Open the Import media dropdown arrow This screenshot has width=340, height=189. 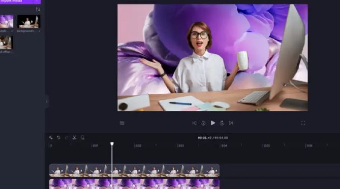(x=37, y=2)
